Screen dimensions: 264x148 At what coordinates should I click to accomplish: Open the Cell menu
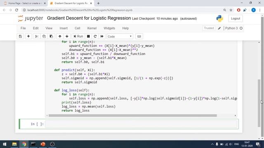point(77,28)
